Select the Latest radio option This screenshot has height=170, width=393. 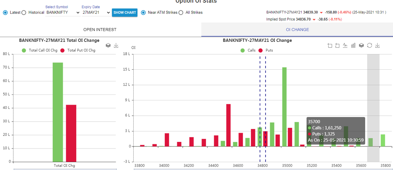[x=5, y=12]
